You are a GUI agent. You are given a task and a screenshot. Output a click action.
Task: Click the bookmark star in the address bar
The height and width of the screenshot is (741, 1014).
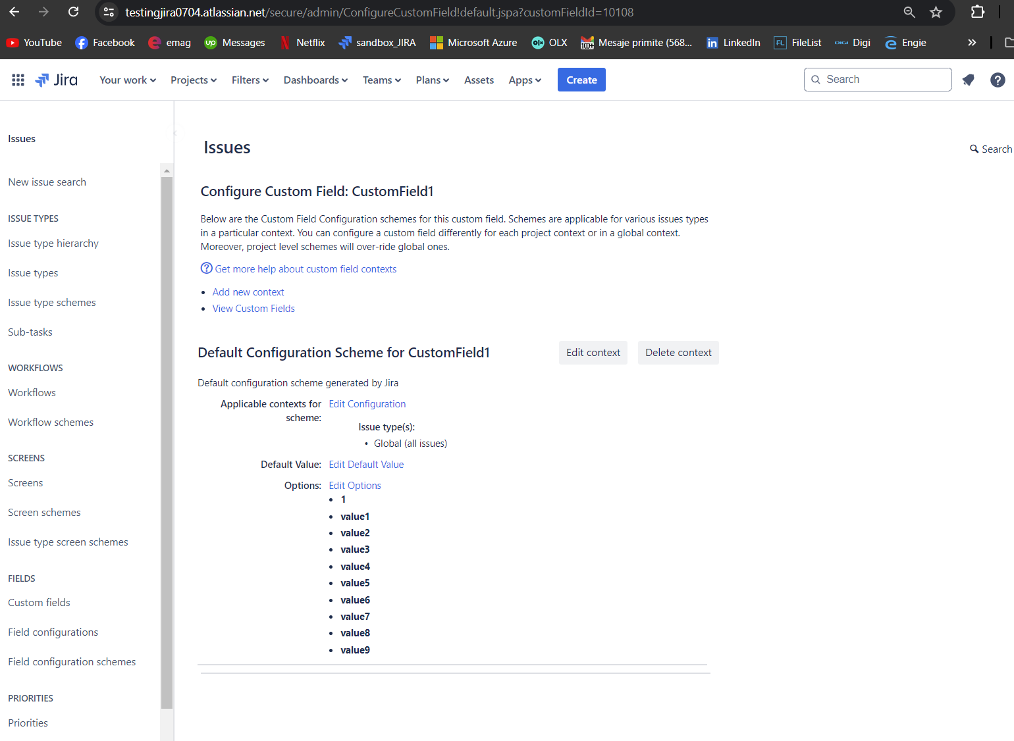click(936, 12)
